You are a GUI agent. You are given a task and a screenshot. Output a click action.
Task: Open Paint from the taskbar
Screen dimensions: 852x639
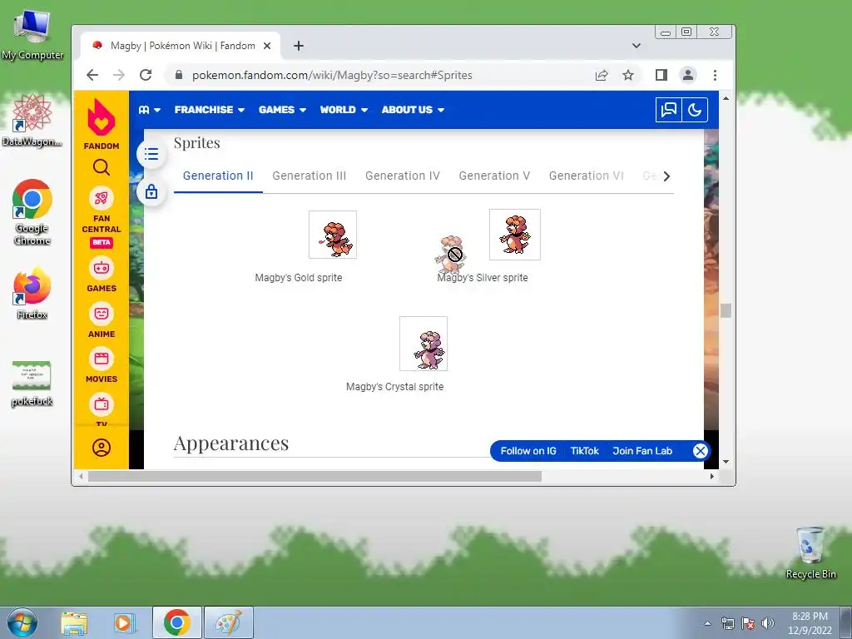[229, 622]
